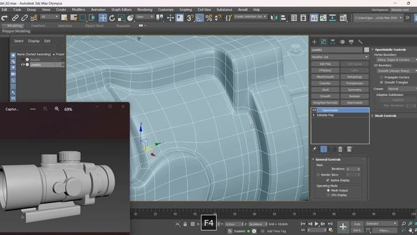Activate the Select and Rotate tool
The width and height of the screenshot is (417, 235).
[112, 18]
